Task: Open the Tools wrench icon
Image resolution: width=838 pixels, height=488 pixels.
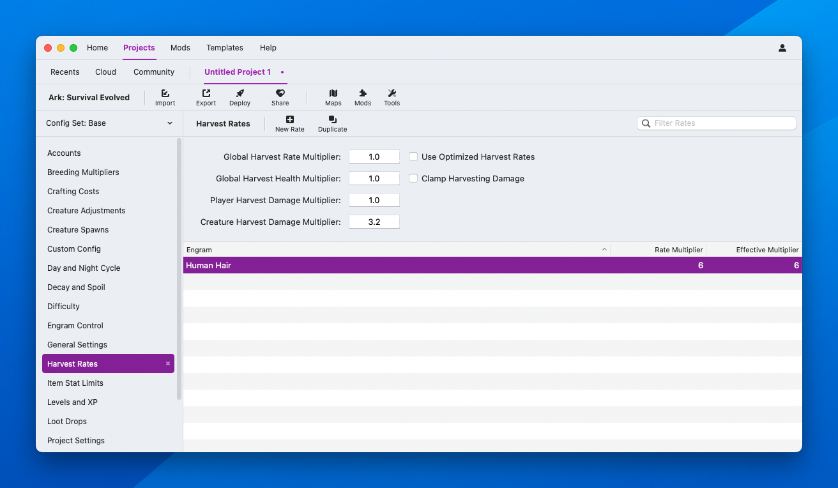Action: (x=392, y=93)
